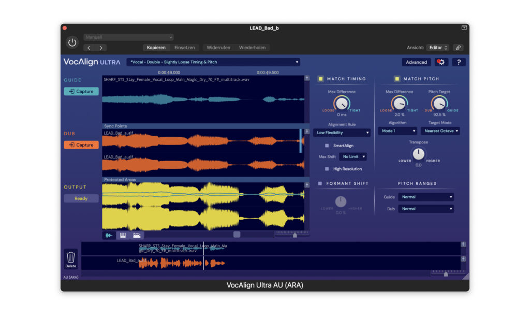Click the Formant Shift knob
The image size is (530, 318).
pyautogui.click(x=341, y=201)
